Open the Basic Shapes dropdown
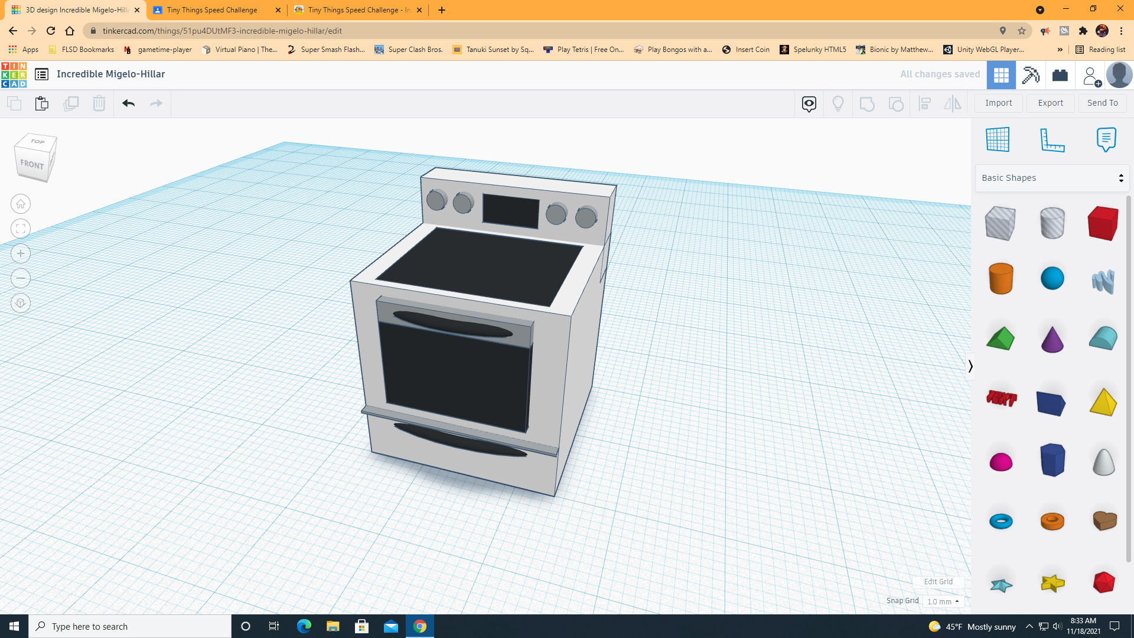This screenshot has height=638, width=1134. (1051, 177)
